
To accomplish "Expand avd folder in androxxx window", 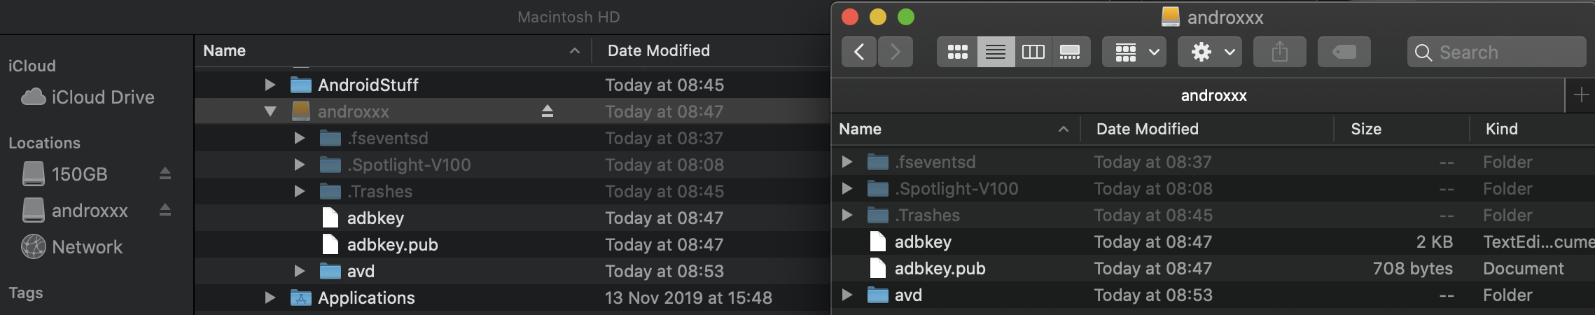I will [x=847, y=295].
